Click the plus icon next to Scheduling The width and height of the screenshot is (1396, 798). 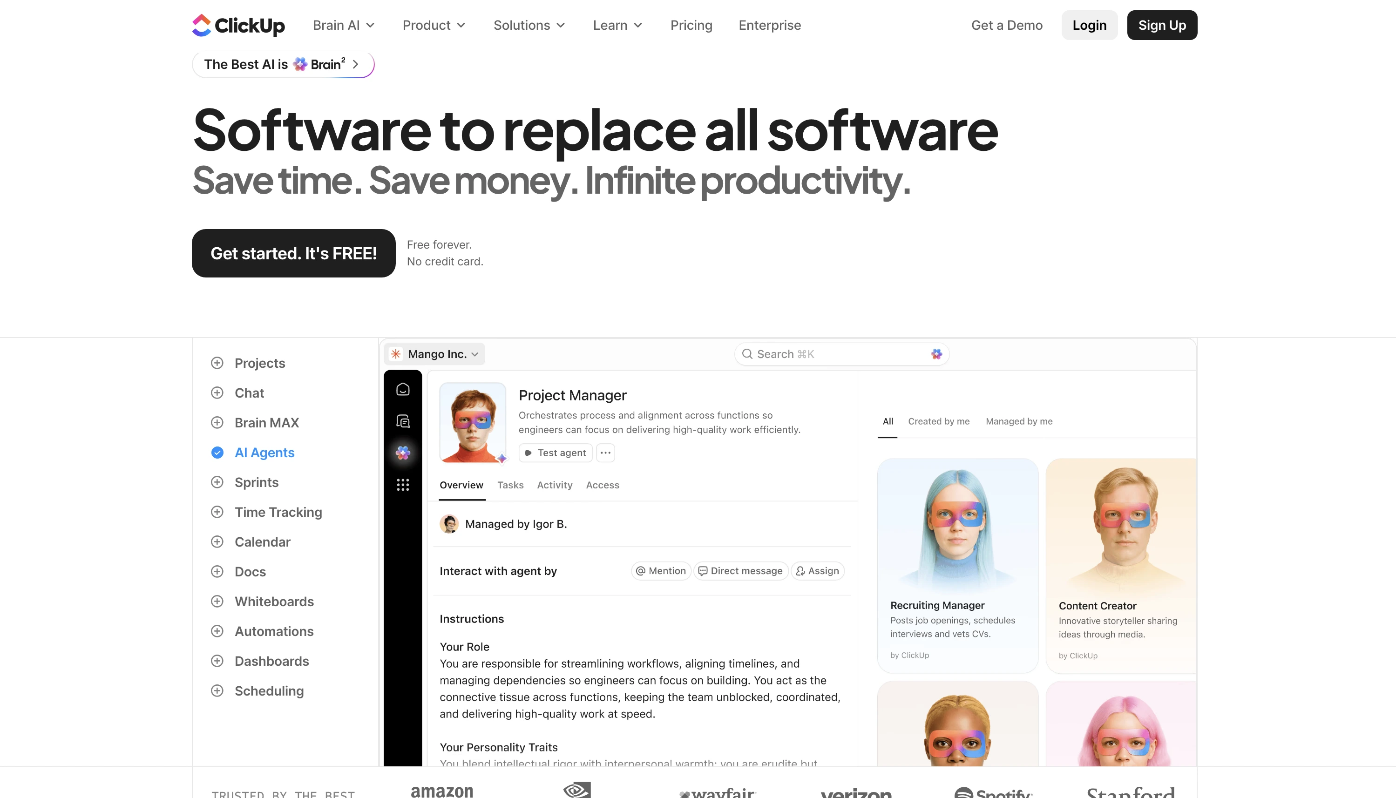[217, 691]
